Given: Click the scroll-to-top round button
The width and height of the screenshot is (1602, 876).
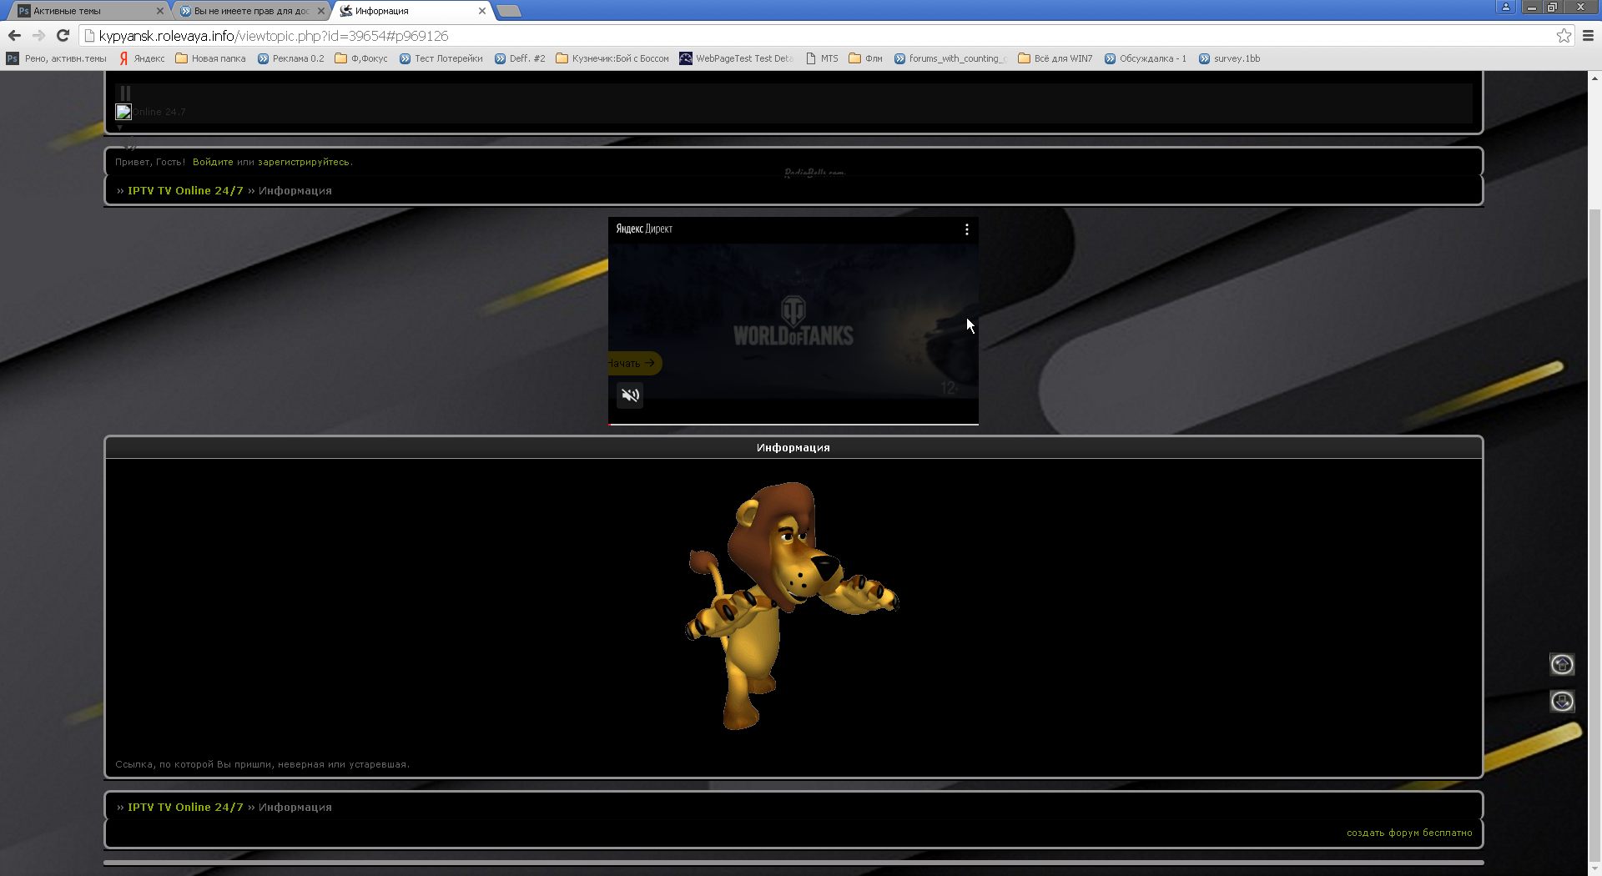Looking at the screenshot, I should [1562, 664].
